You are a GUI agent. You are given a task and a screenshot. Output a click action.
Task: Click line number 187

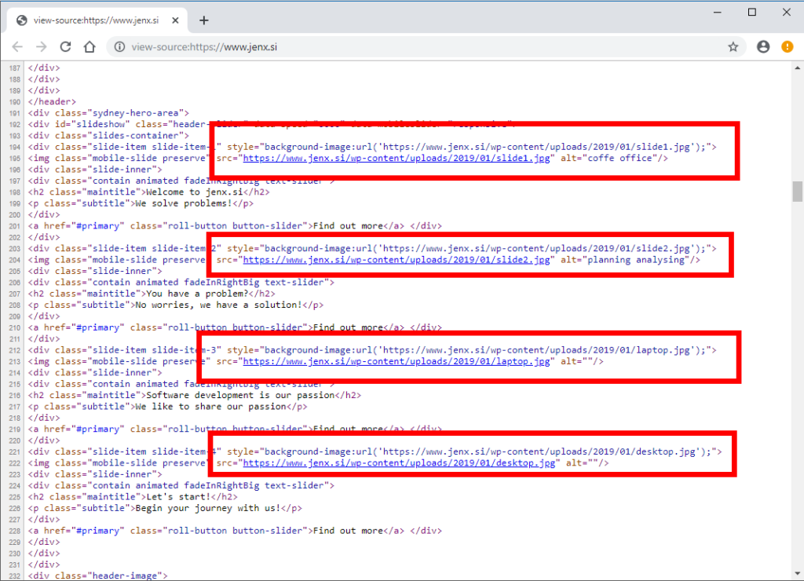click(x=14, y=68)
